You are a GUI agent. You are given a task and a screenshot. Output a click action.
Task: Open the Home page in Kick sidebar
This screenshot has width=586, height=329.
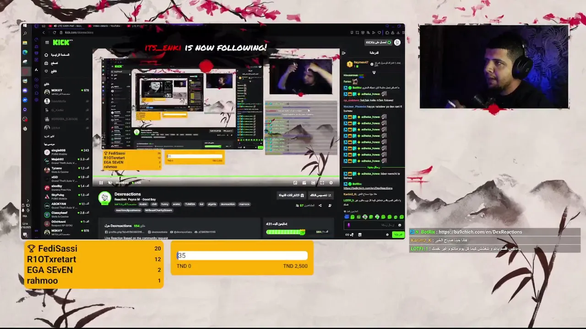tap(57, 55)
